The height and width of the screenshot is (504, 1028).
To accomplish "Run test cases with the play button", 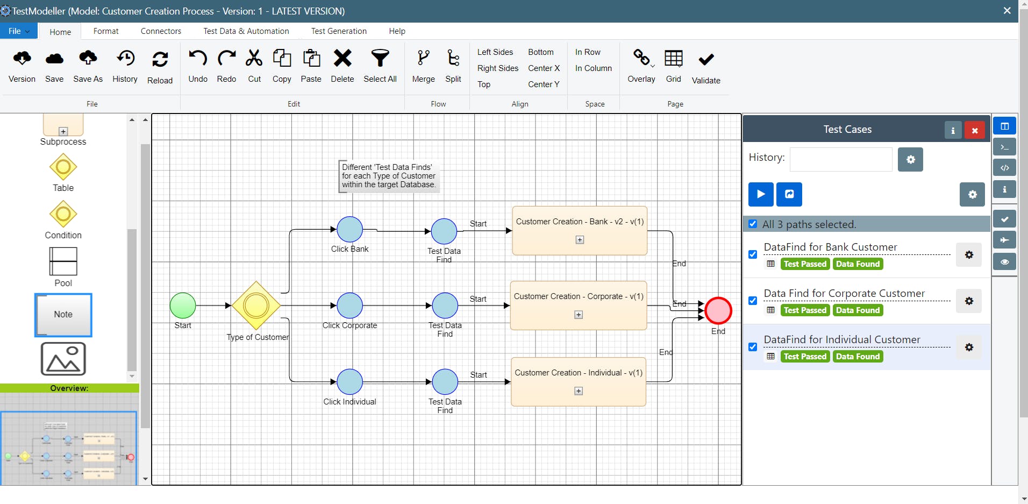I will 761,194.
